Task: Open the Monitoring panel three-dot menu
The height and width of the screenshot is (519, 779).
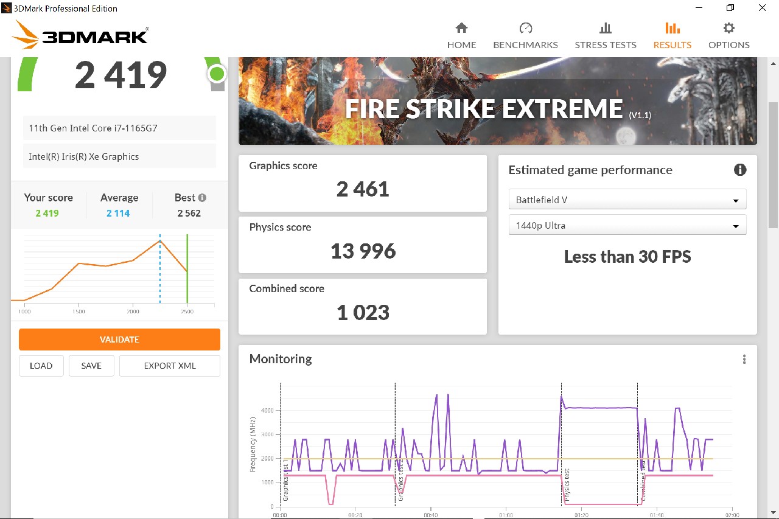Action: [744, 359]
